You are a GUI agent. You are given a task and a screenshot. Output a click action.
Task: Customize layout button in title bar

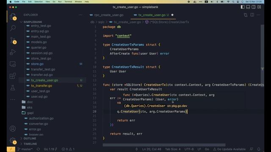click(x=259, y=7)
